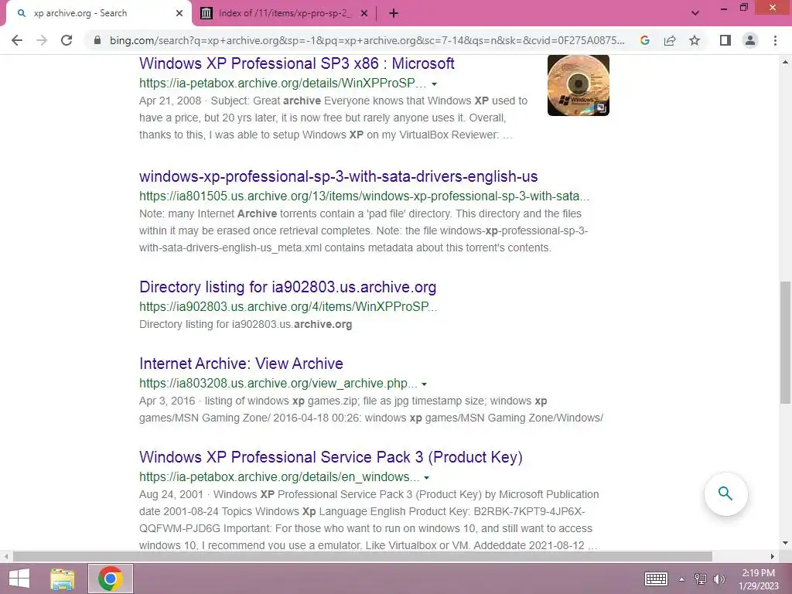Click the scroll up arrow
Screen dimensions: 792x594
click(785, 62)
